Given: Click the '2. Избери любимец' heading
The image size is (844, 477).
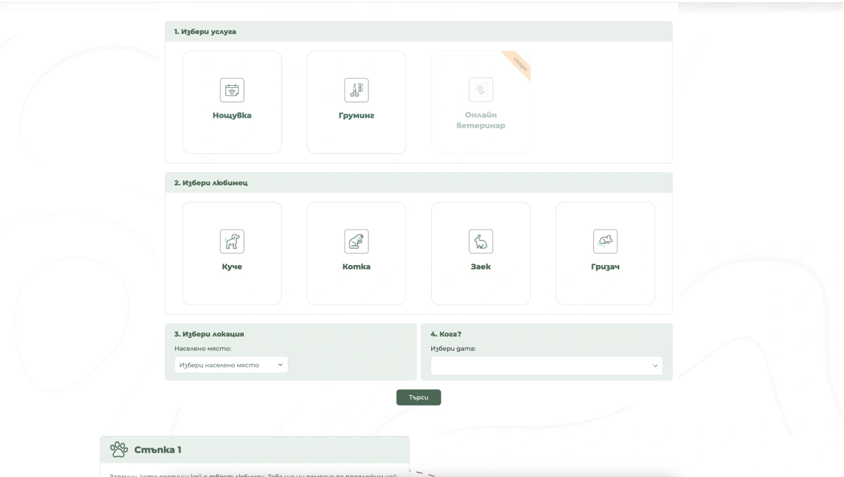Looking at the screenshot, I should [210, 183].
